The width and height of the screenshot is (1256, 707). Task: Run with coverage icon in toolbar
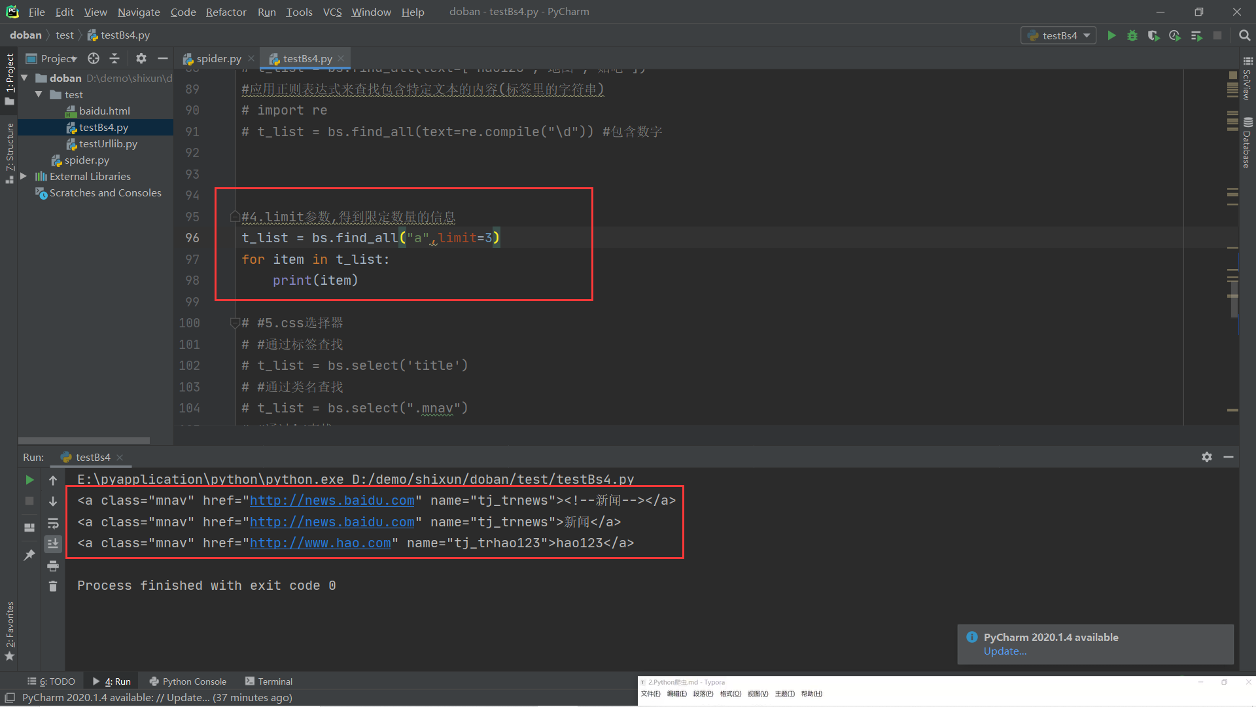pyautogui.click(x=1153, y=35)
